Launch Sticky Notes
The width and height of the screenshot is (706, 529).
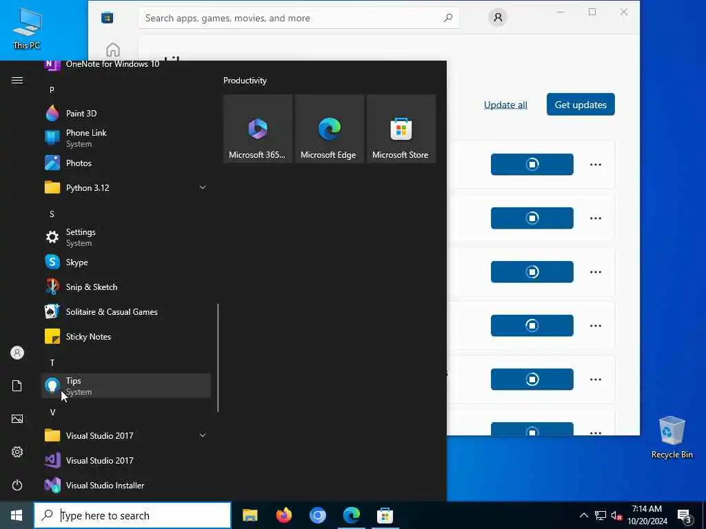point(126,336)
